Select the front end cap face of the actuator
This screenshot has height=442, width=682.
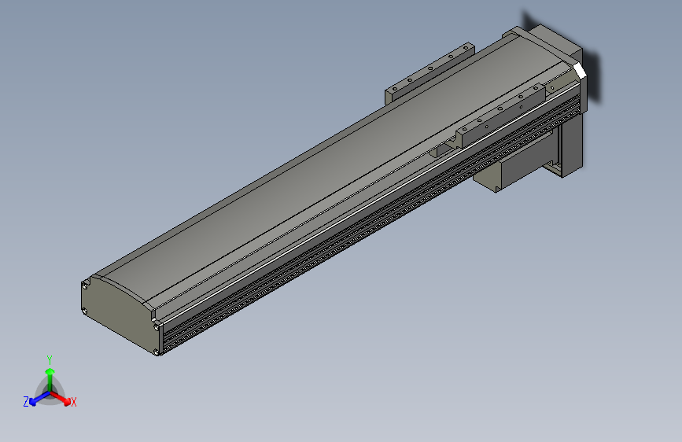point(117,315)
